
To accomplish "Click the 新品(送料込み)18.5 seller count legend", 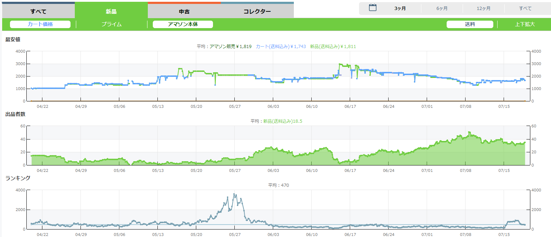I will (x=283, y=121).
